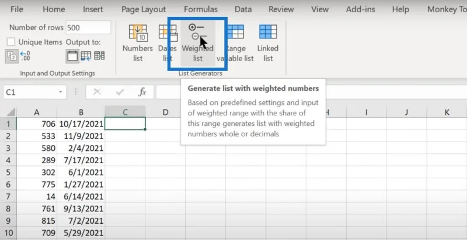Viewport: 467px width, 240px height.
Task: Click cell with date 7/2/2021
Action: (81, 221)
